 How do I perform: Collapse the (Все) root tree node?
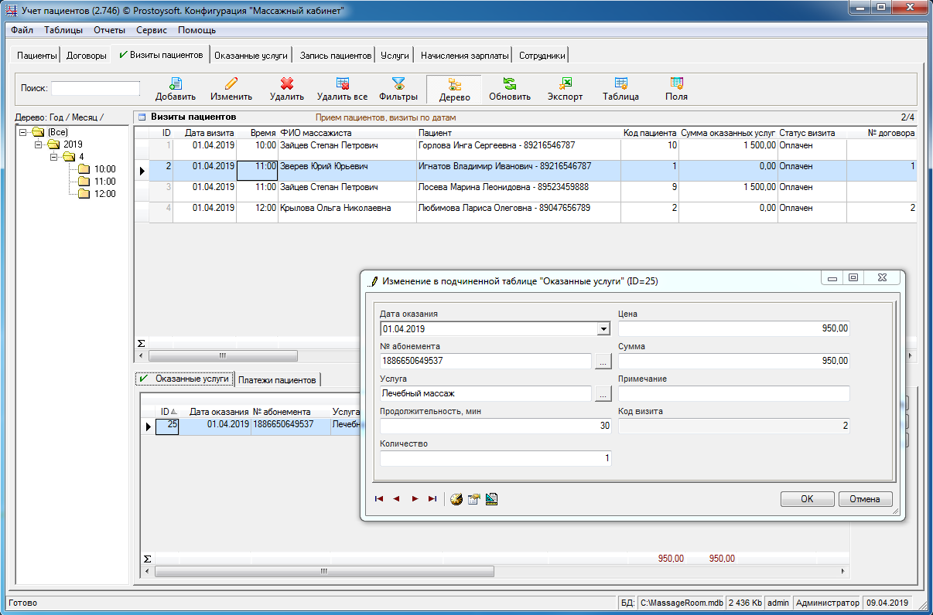[23, 132]
